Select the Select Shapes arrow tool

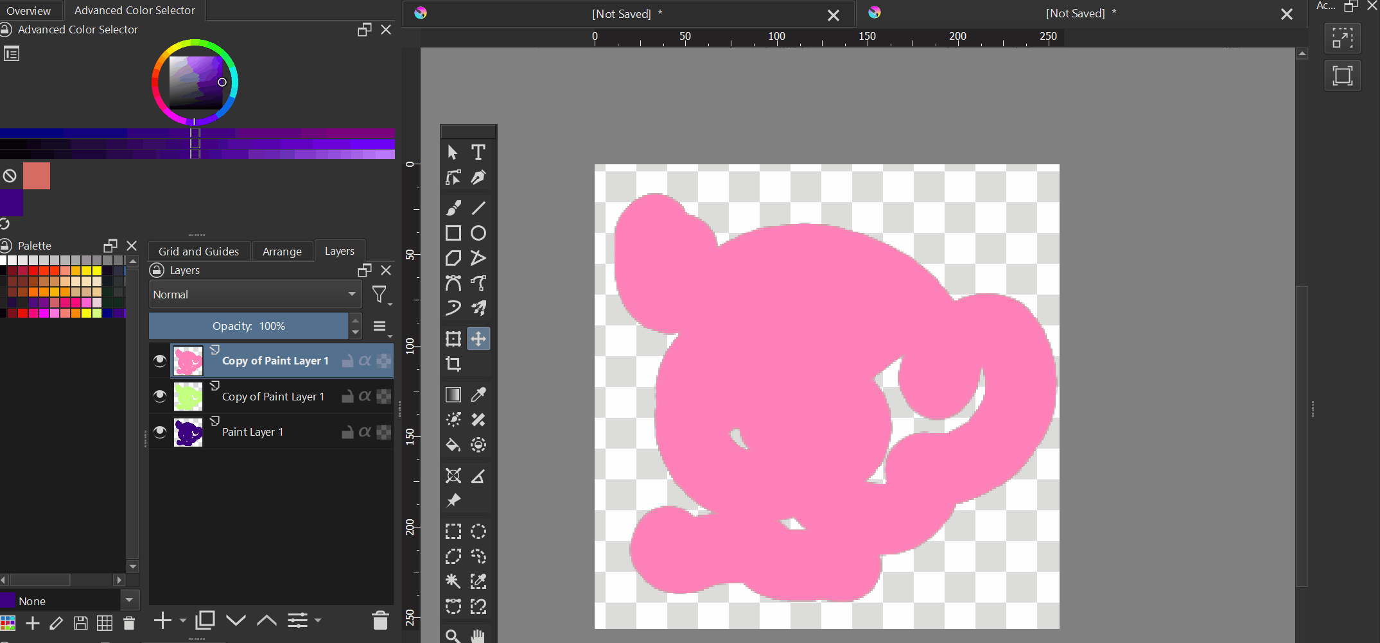453,153
